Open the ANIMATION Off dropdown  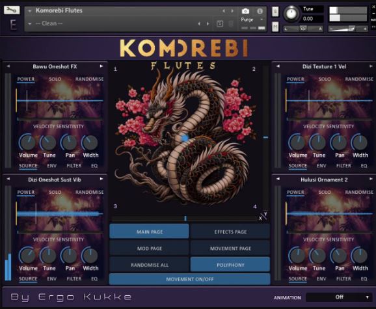339,297
